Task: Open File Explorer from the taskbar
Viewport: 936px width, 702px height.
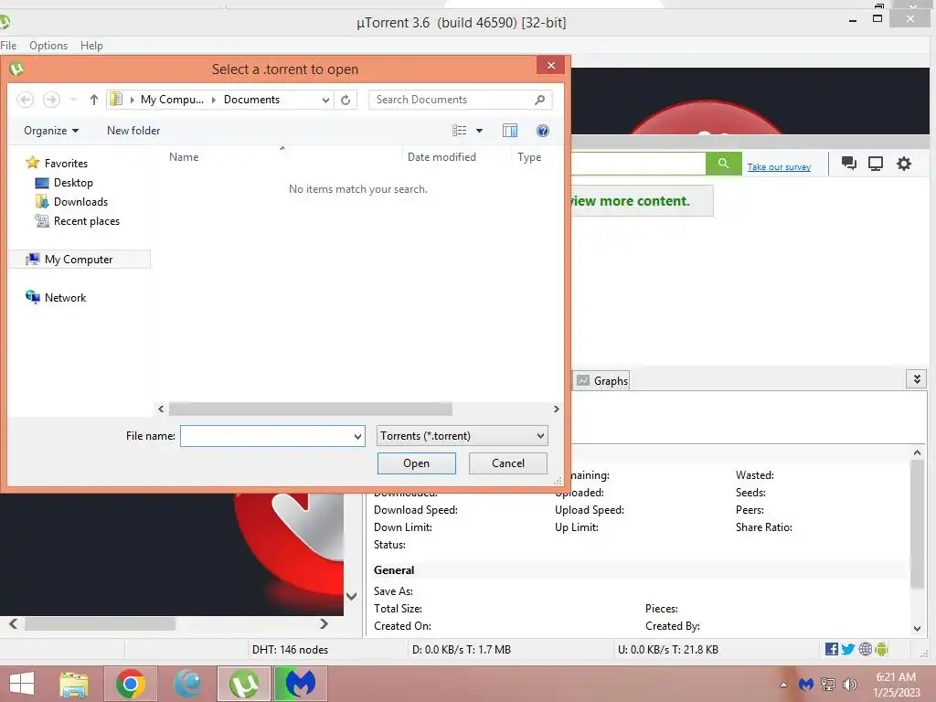Action: (x=74, y=684)
